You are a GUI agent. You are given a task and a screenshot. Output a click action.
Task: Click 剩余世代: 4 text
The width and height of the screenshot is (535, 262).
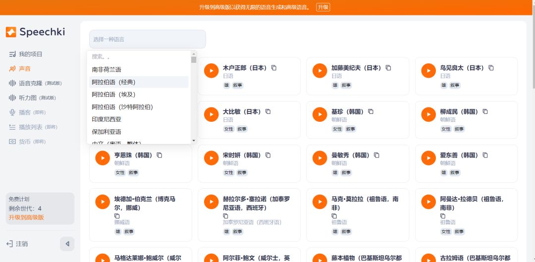[25, 209]
